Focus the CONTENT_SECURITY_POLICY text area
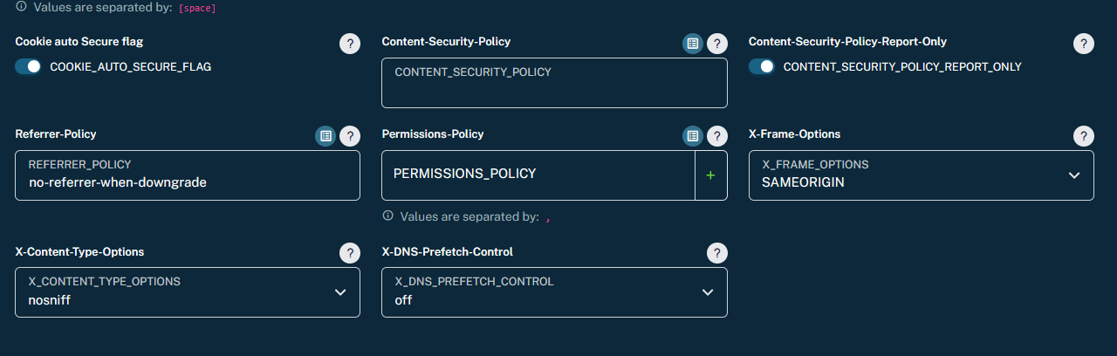Image resolution: width=1117 pixels, height=356 pixels. tap(554, 84)
